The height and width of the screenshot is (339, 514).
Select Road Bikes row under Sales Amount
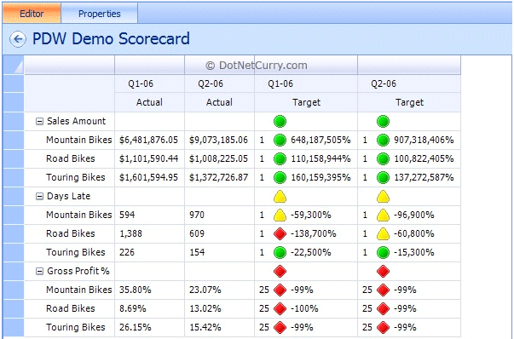point(71,159)
